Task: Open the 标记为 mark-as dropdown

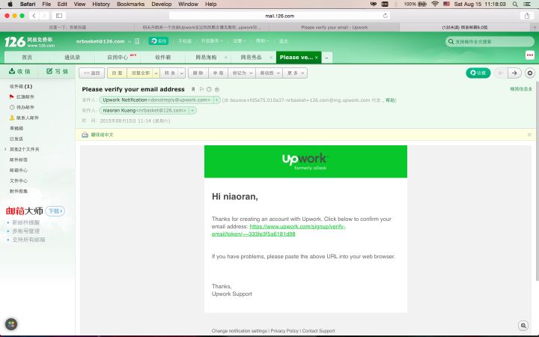Action: coord(242,73)
